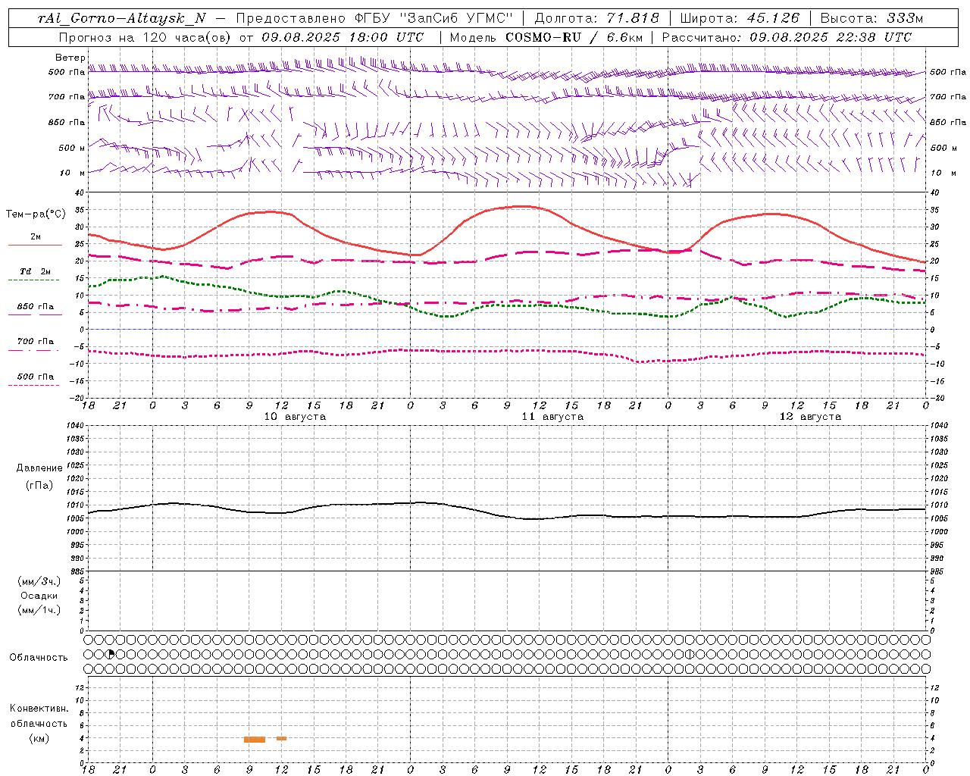The height and width of the screenshot is (776, 970).
Task: Click the '(мм/3ч.)' precipitation unit label
Action: (39, 581)
